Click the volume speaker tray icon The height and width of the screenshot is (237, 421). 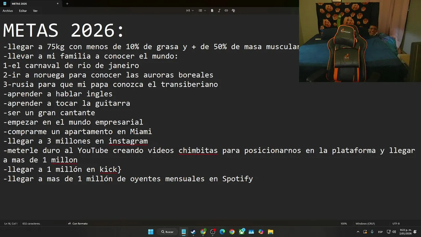394,232
